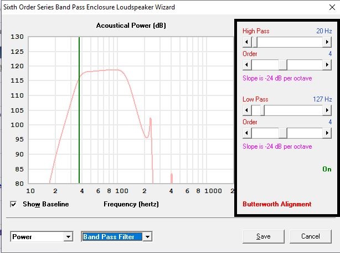Increase High Pass Order with right arrow
The height and width of the screenshot is (253, 340).
[327, 65]
